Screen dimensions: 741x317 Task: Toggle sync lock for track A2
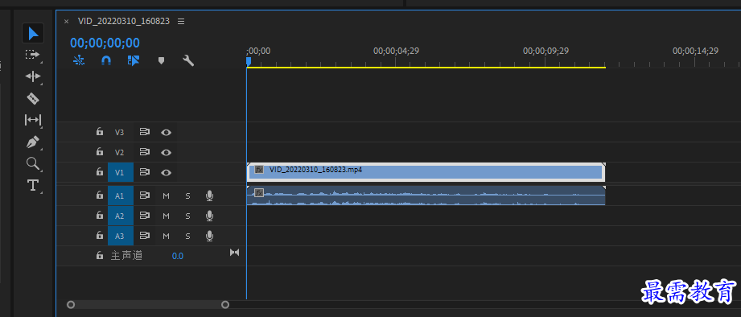point(145,216)
